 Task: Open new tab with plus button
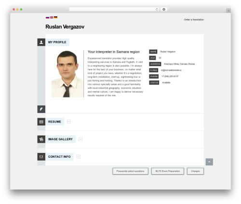click(x=228, y=11)
